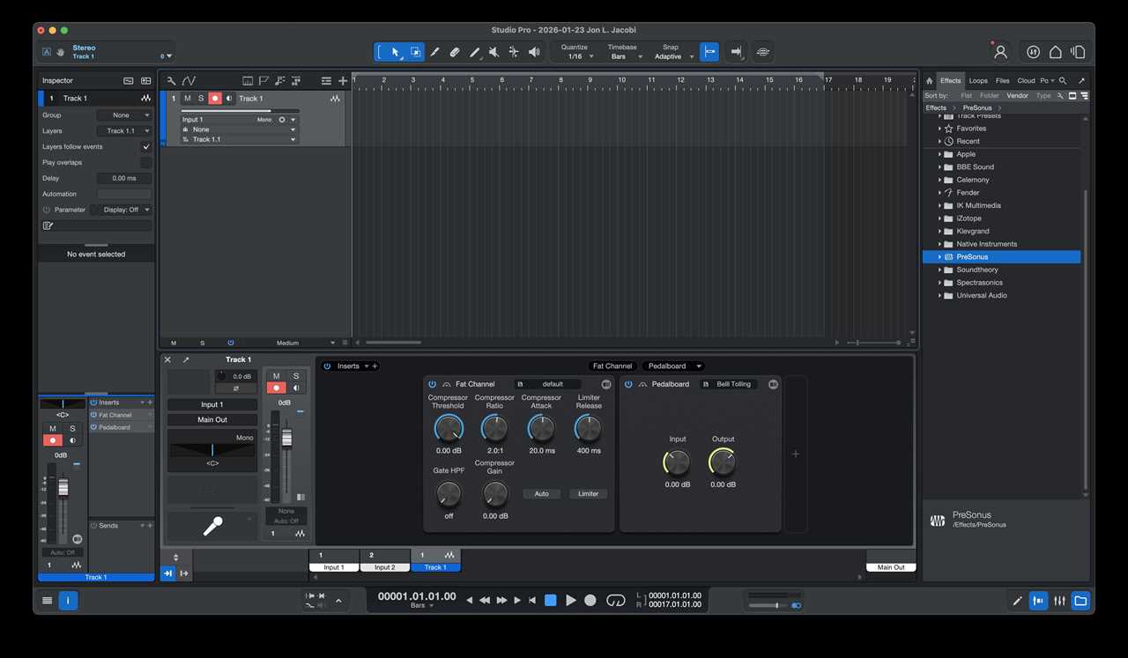Image resolution: width=1128 pixels, height=658 pixels.
Task: Click the wrench icon above the track list
Action: [x=171, y=80]
